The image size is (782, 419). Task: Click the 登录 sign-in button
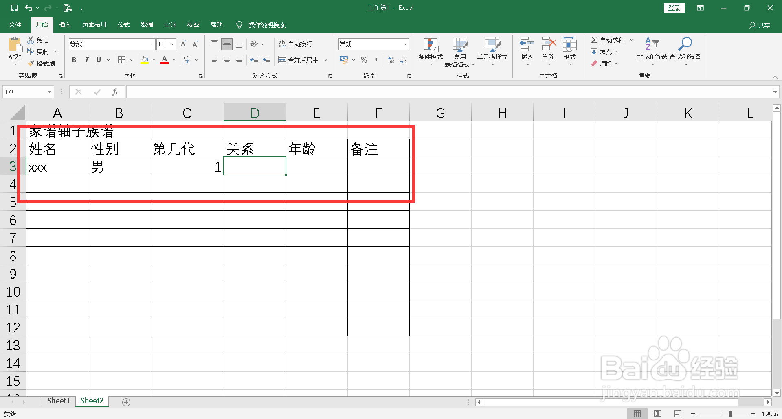[674, 7]
